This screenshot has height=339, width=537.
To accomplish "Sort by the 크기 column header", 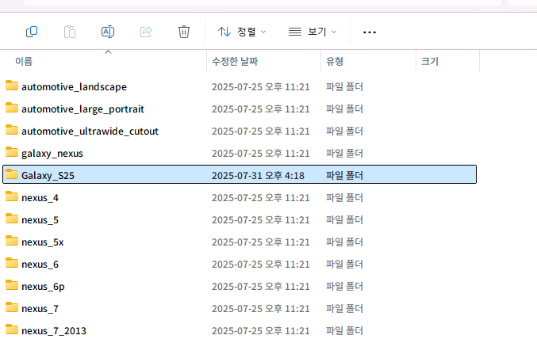I will (x=430, y=61).
